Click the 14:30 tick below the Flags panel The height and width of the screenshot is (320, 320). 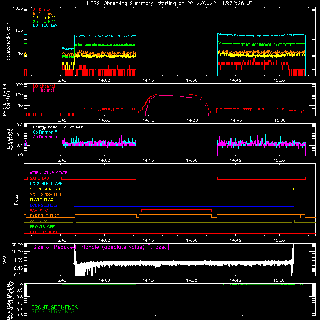pos(192,240)
